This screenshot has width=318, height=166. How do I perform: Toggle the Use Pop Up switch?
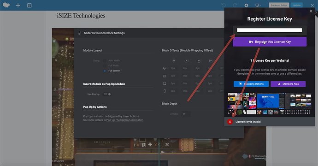pyautogui.click(x=107, y=94)
